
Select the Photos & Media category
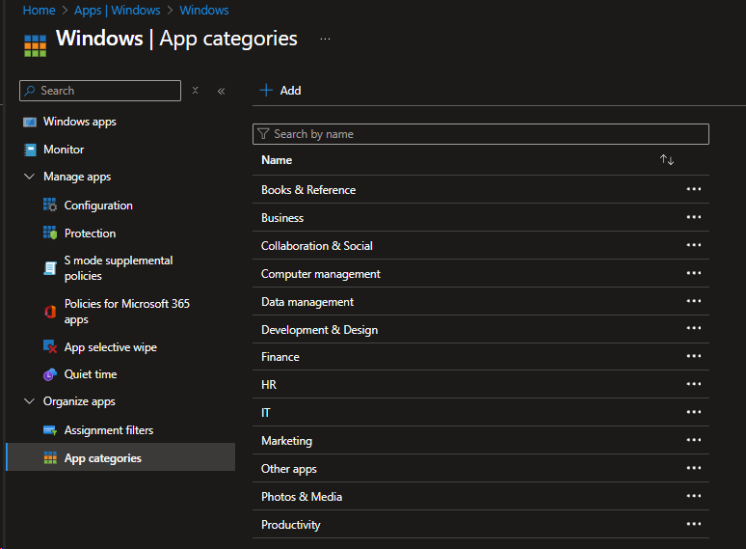point(302,497)
